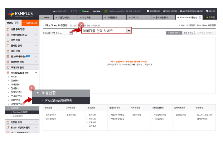
Task: Click the Gmarket logo in header
Action: (85, 11)
